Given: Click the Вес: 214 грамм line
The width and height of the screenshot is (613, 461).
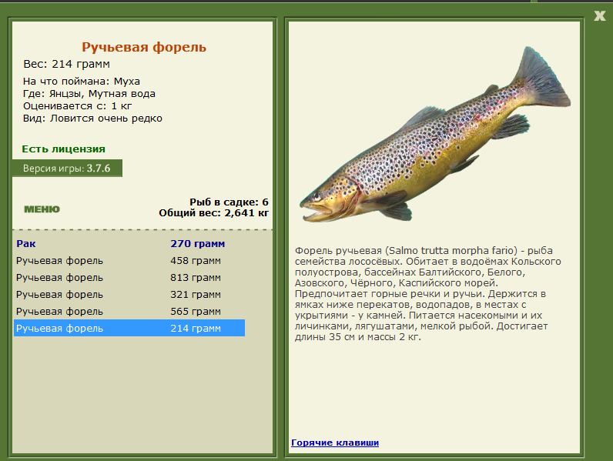Looking at the screenshot, I should click(x=66, y=64).
